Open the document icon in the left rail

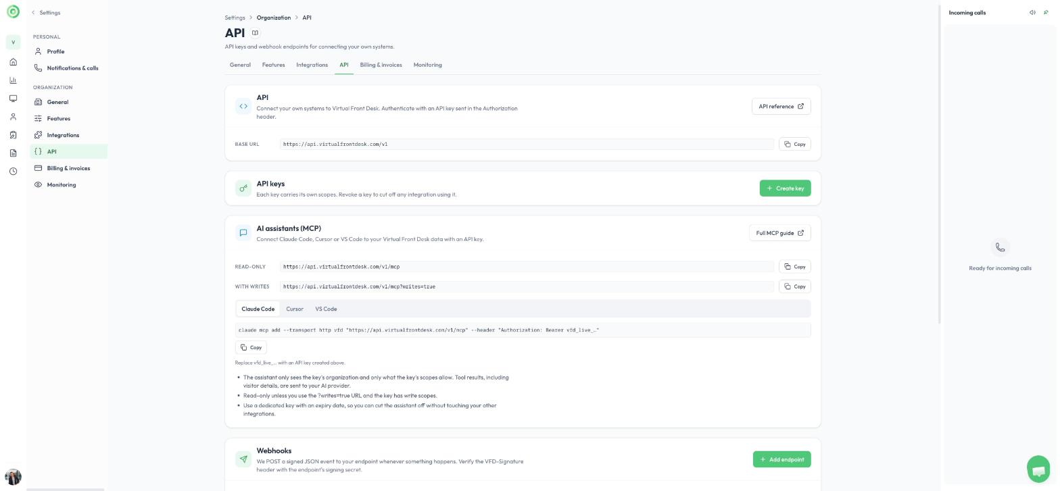13,153
